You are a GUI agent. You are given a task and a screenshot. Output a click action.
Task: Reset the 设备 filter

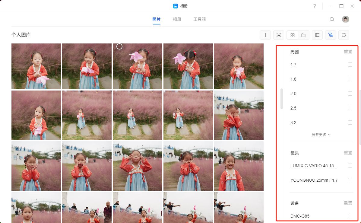(348, 203)
